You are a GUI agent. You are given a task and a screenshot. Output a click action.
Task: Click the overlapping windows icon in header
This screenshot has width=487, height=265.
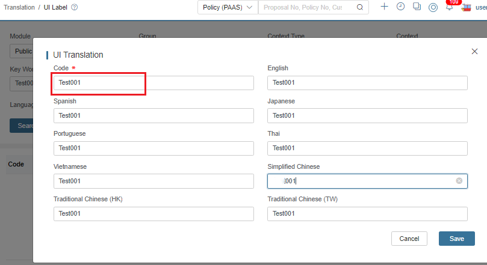(x=417, y=7)
